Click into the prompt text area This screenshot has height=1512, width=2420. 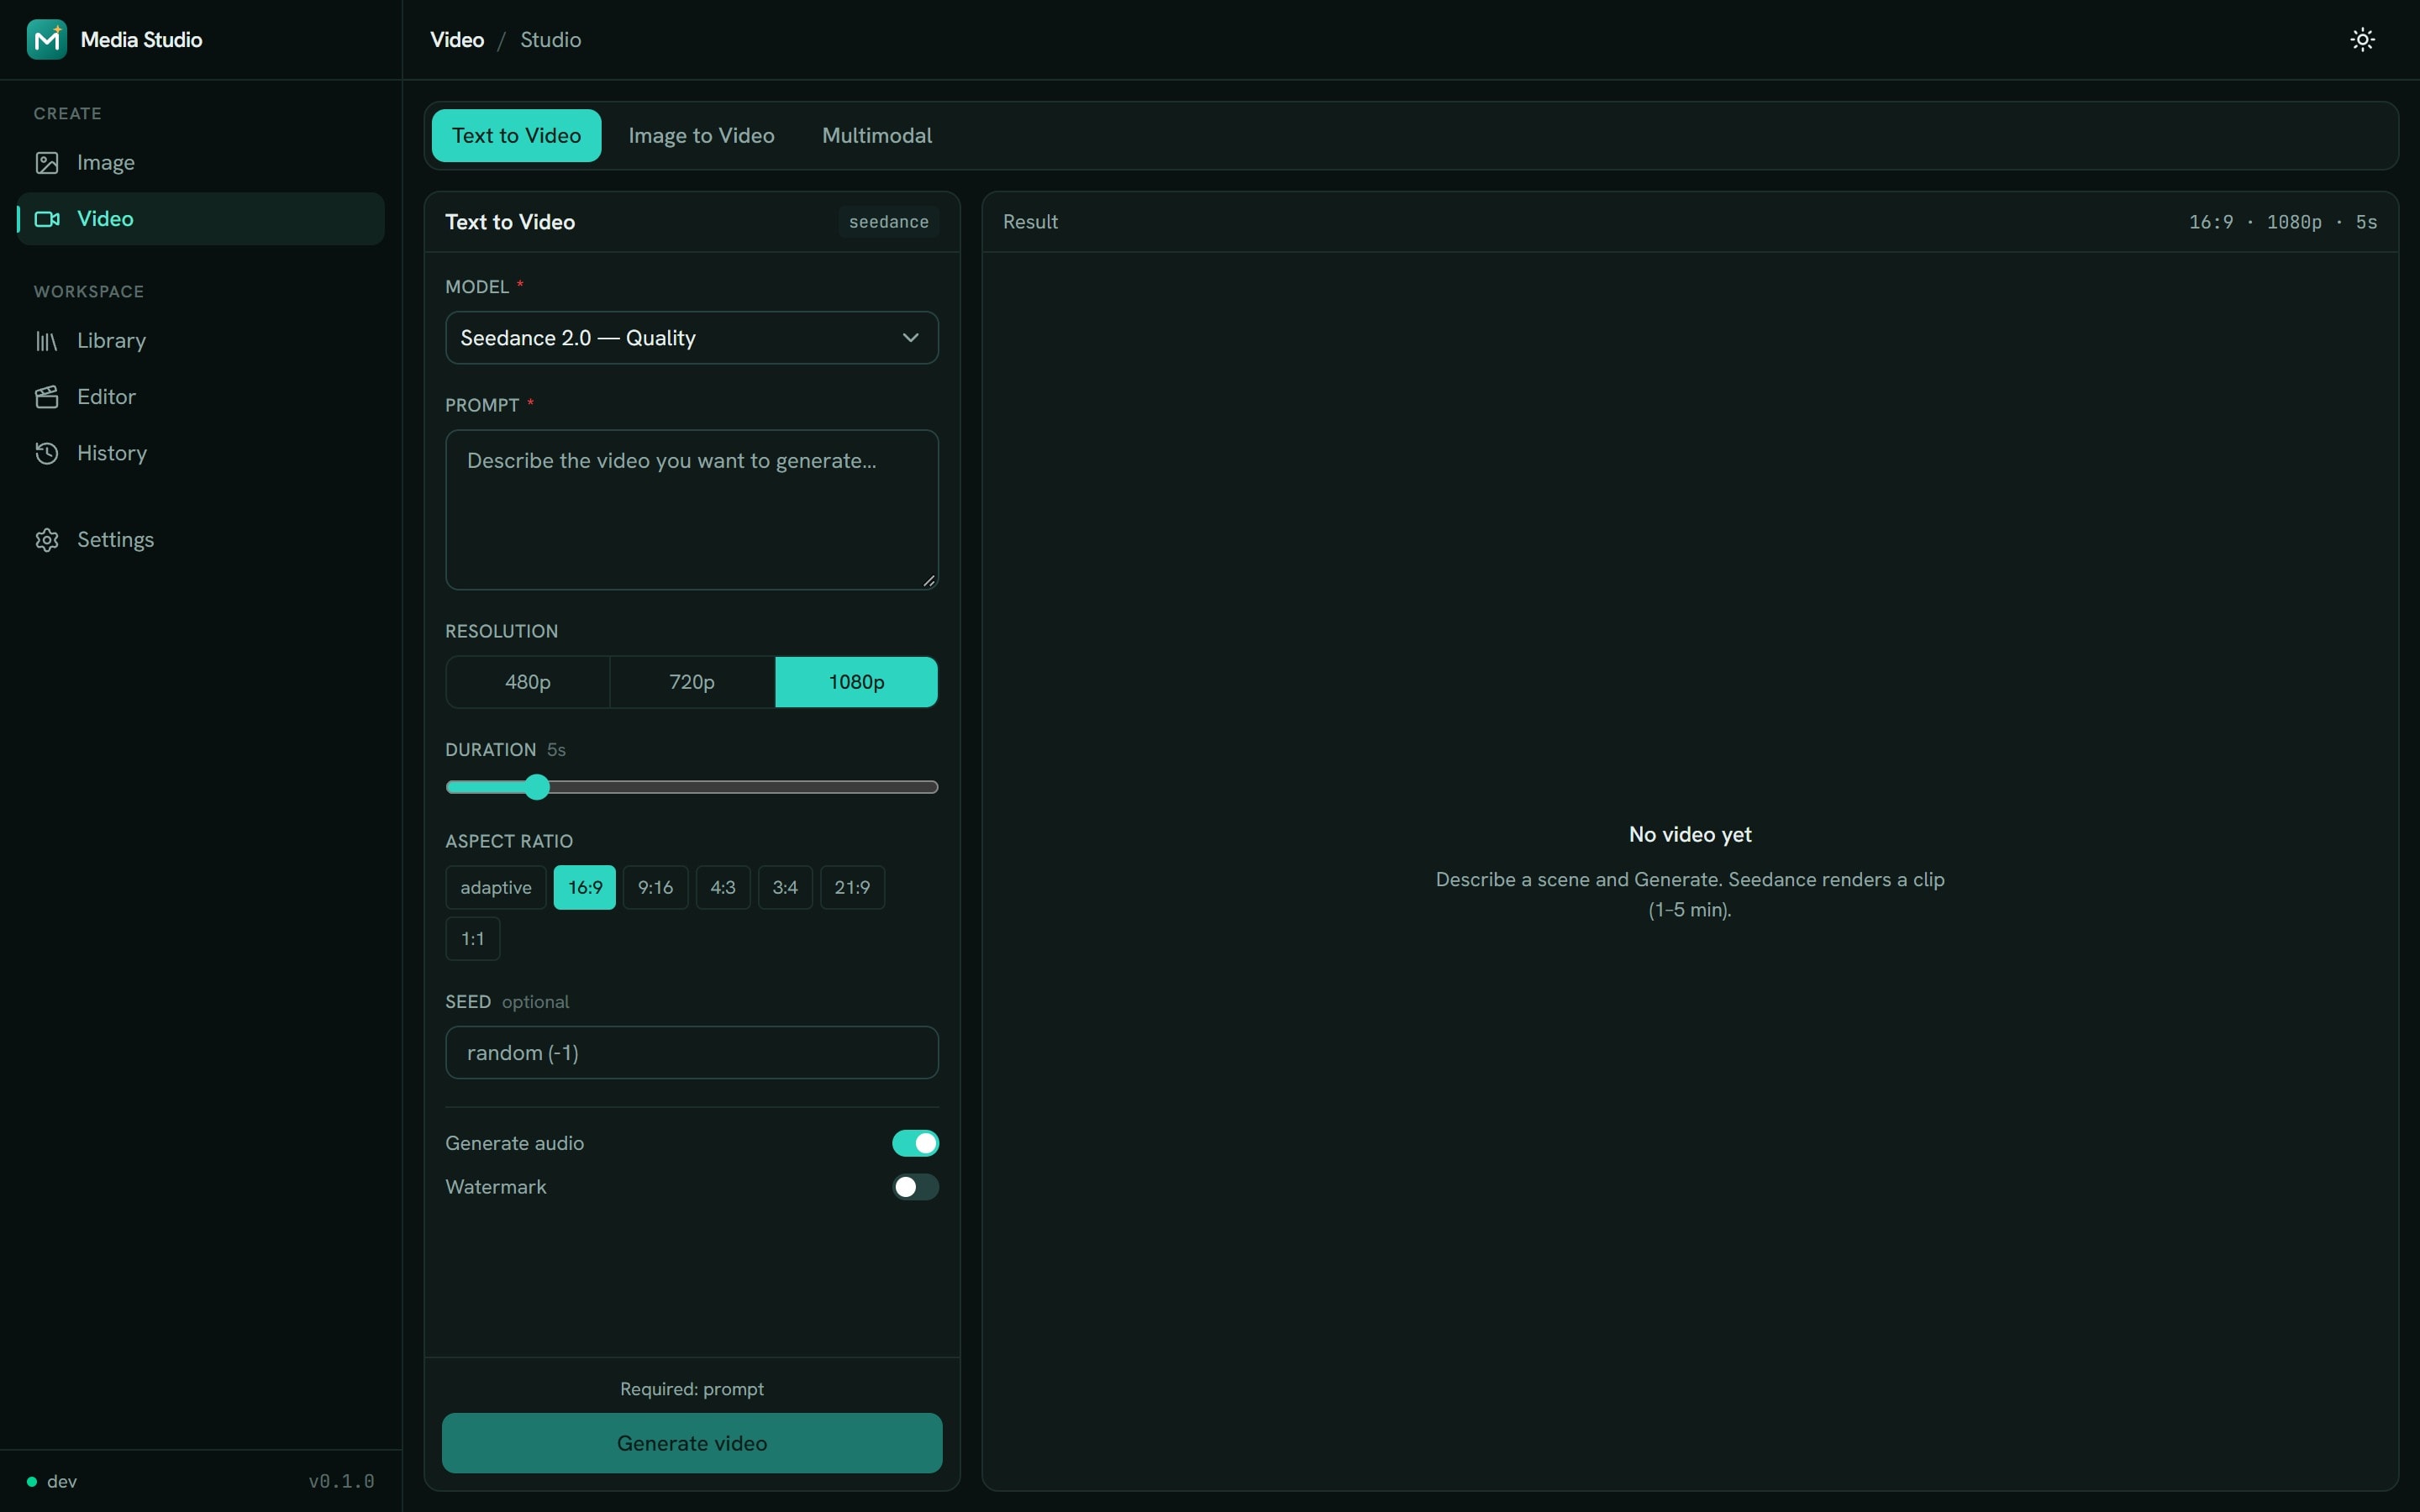click(x=692, y=510)
